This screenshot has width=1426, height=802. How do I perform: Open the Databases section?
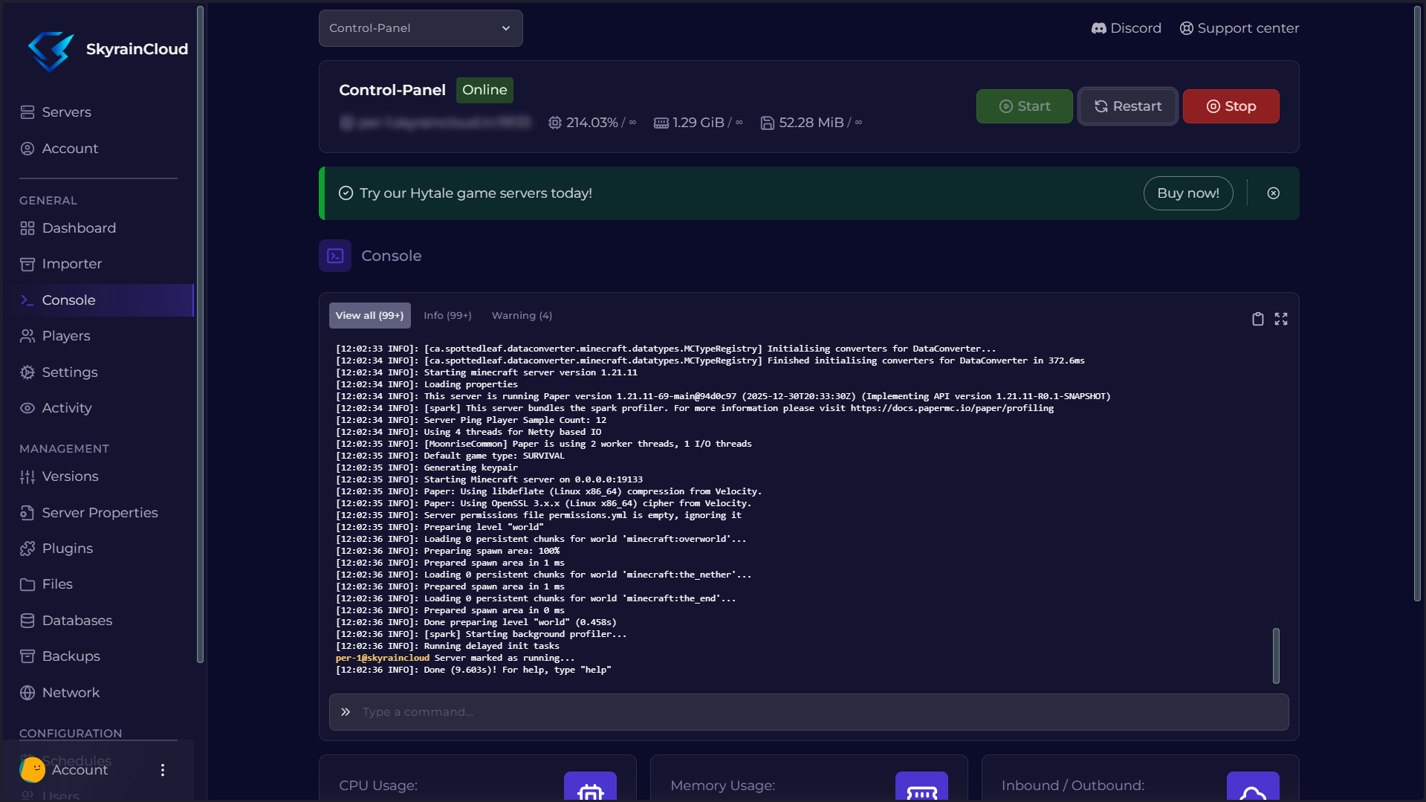click(76, 621)
